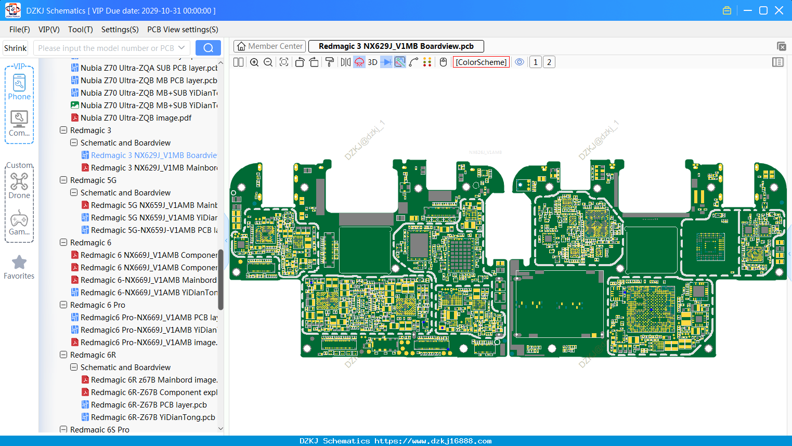Click the Shrink button

point(15,48)
